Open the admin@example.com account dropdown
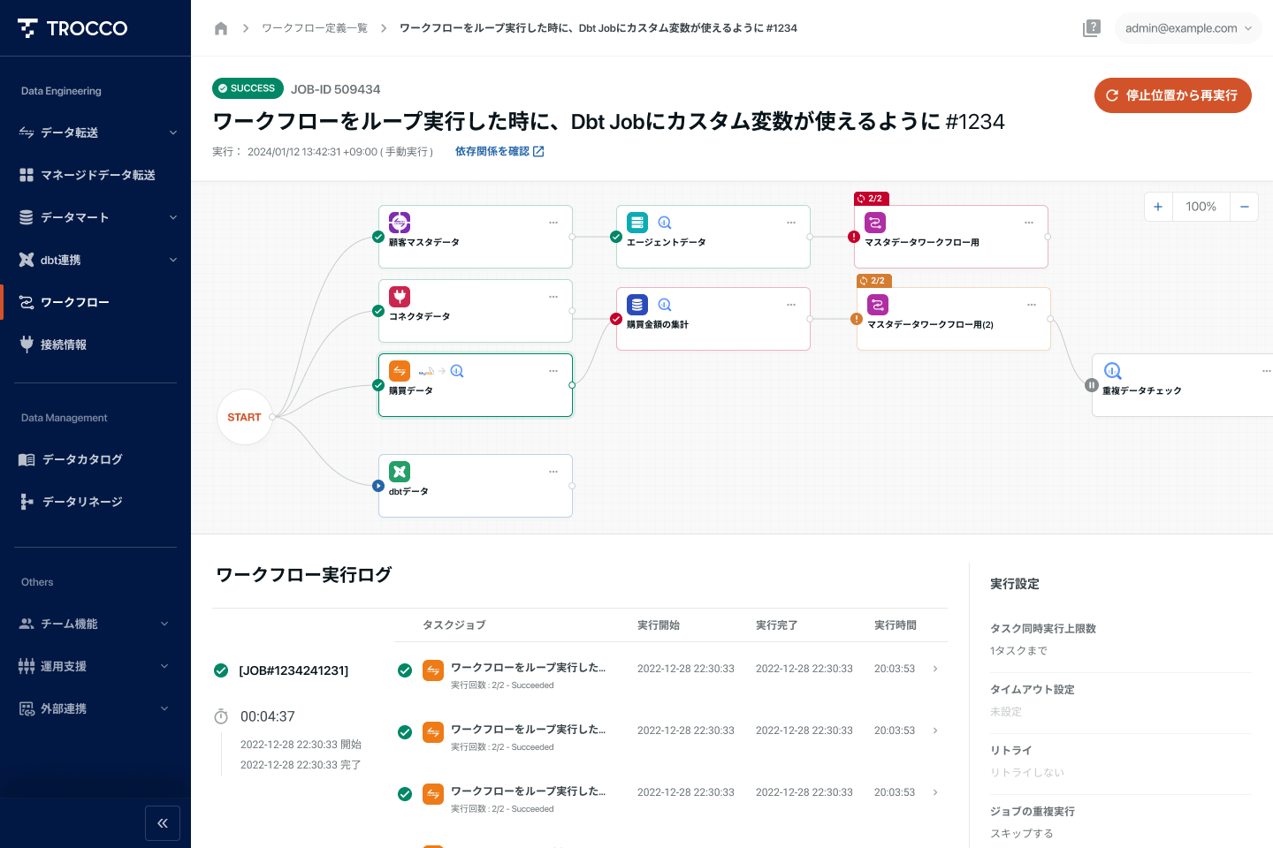 click(x=1188, y=27)
